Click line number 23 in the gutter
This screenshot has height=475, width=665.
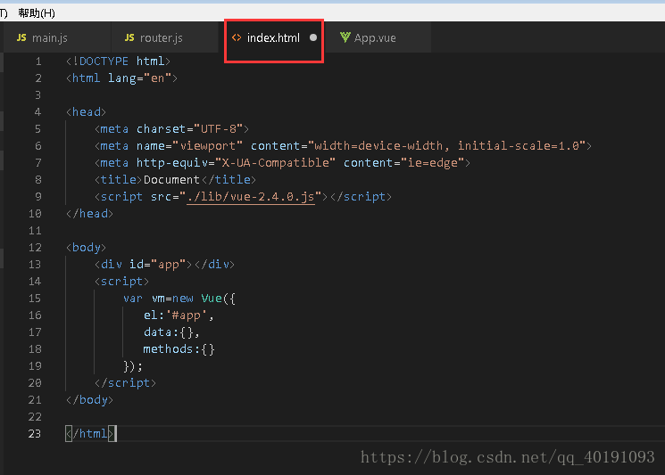point(35,434)
